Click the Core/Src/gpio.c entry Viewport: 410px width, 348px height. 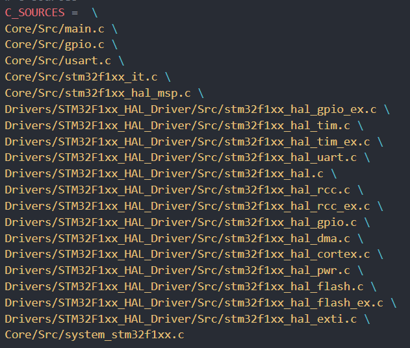point(55,45)
